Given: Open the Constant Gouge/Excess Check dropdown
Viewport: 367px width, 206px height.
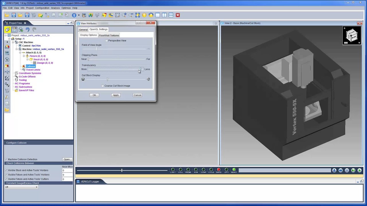Looking at the screenshot, I should click(21, 187).
